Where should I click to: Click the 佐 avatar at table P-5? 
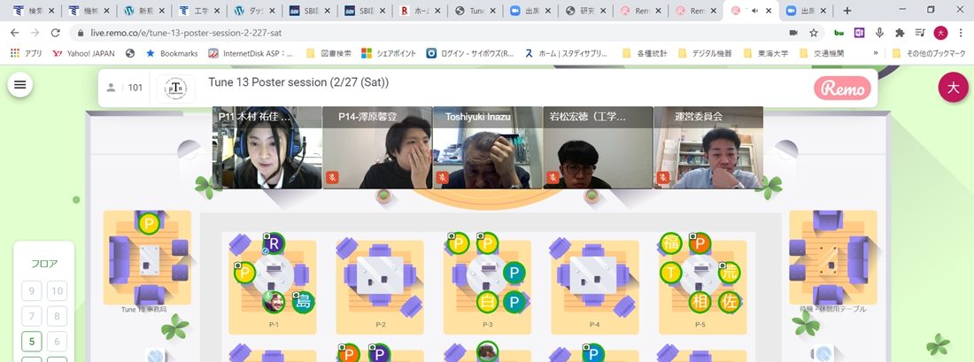tap(730, 303)
